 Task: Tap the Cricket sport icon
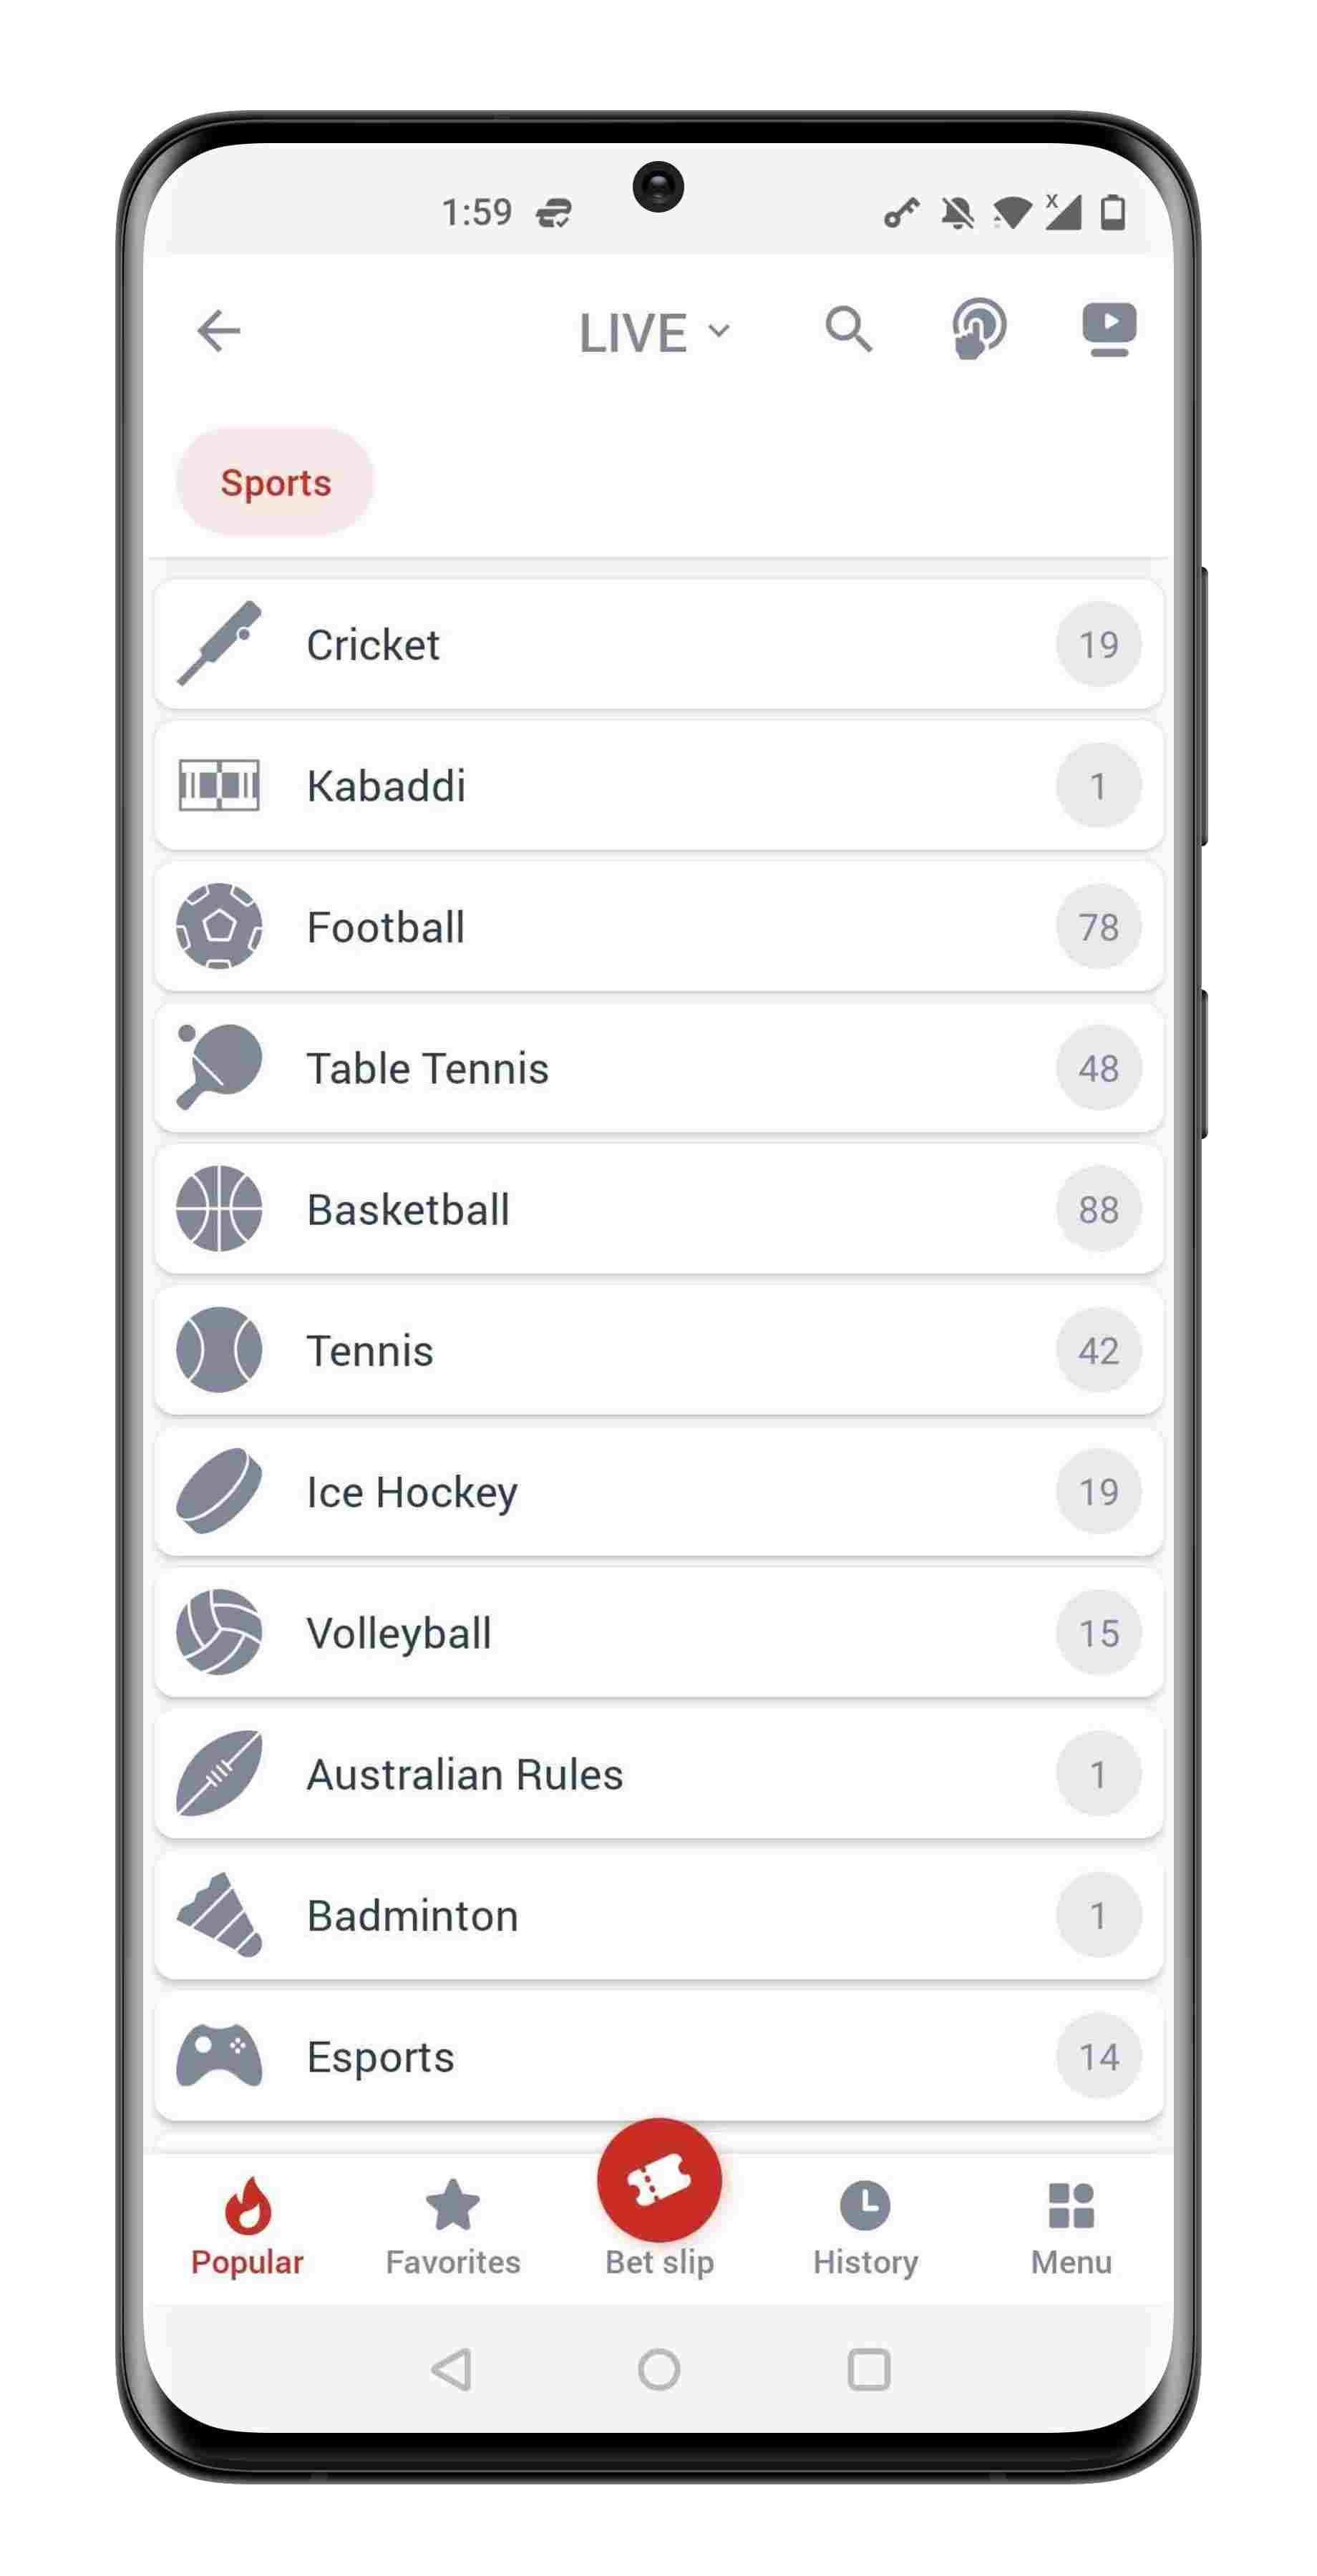[218, 644]
